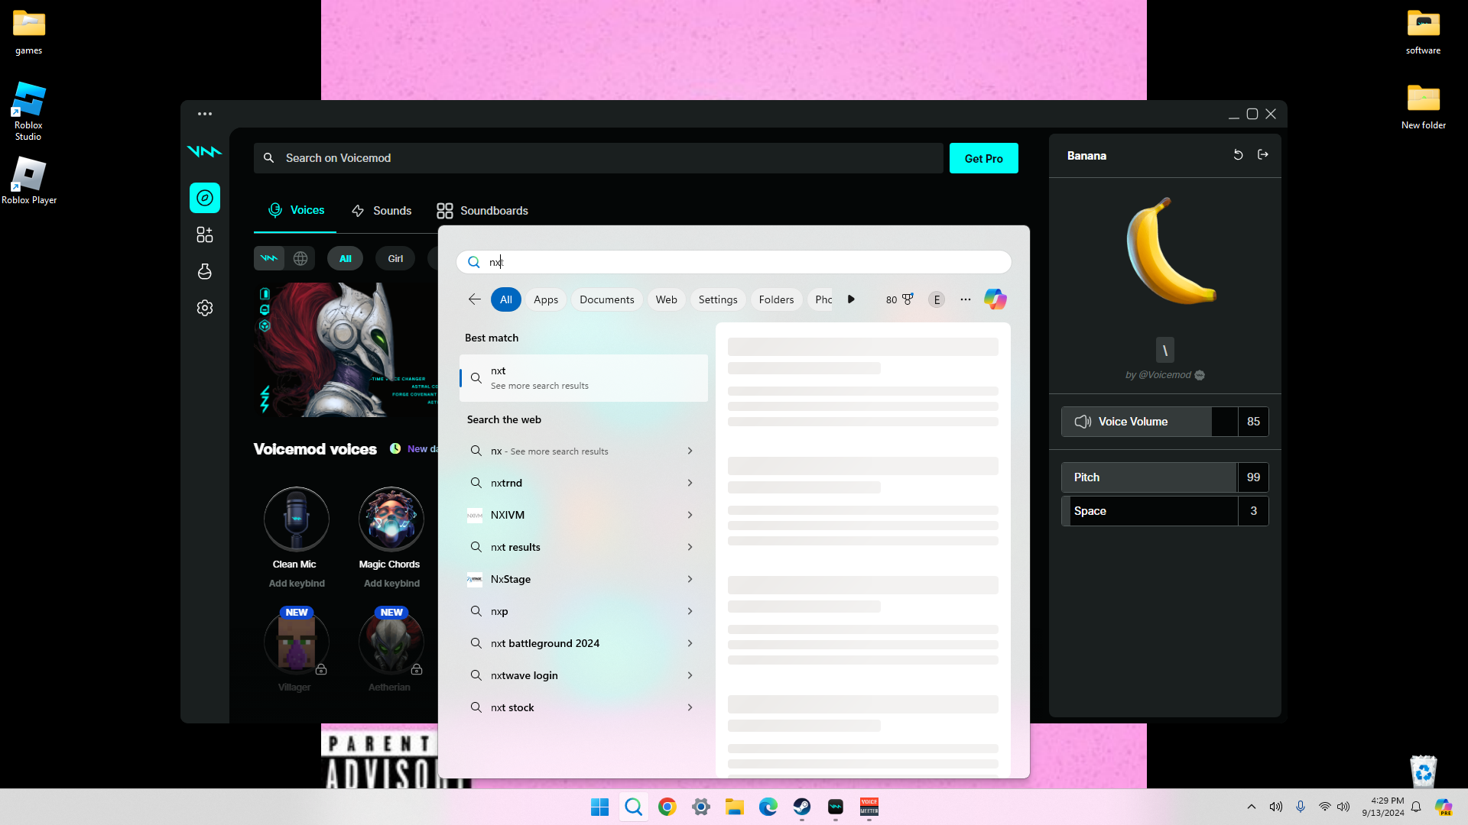Go back with the search panel arrow
Image resolution: width=1468 pixels, height=825 pixels.
475,299
